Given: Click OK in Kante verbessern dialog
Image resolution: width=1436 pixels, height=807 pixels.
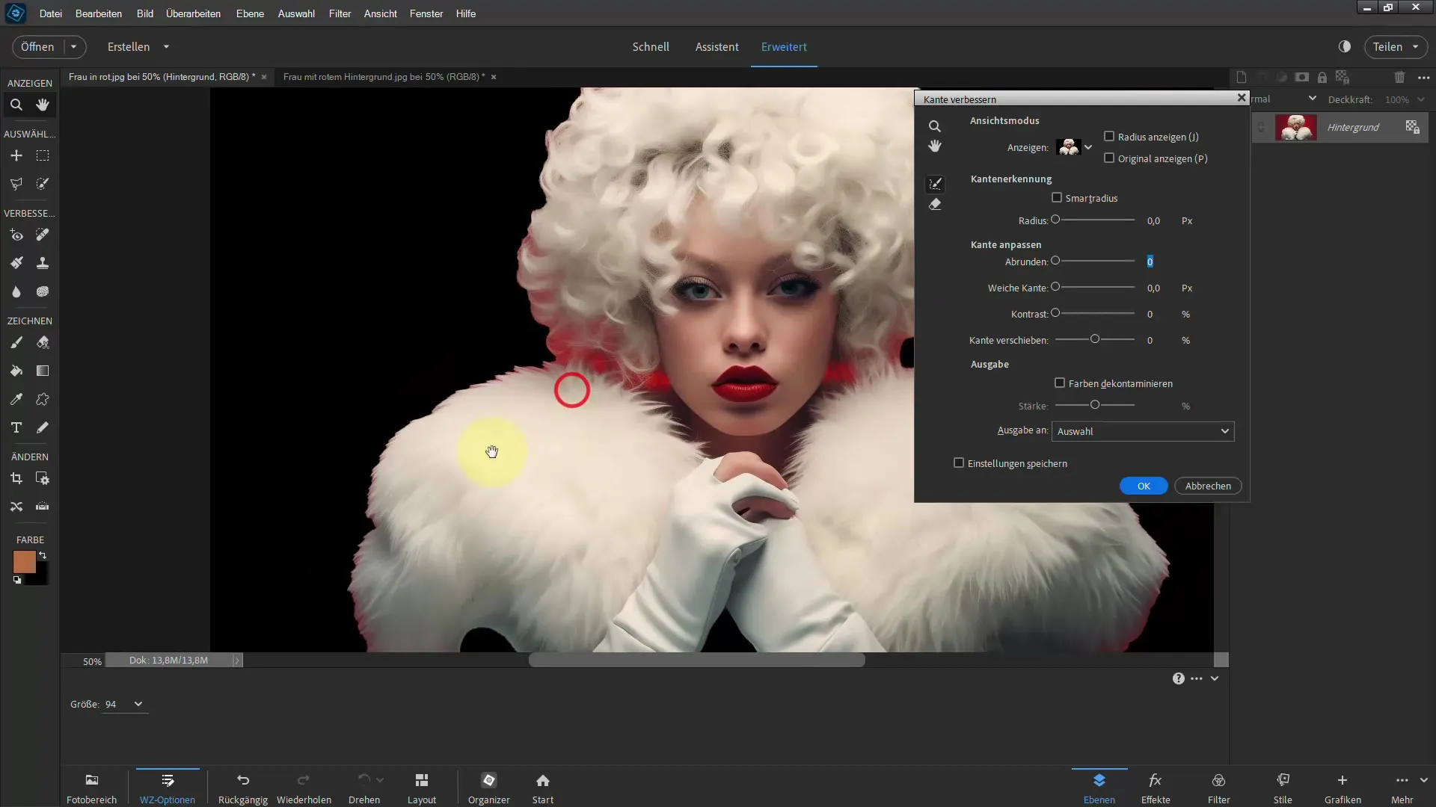Looking at the screenshot, I should pos(1144,486).
